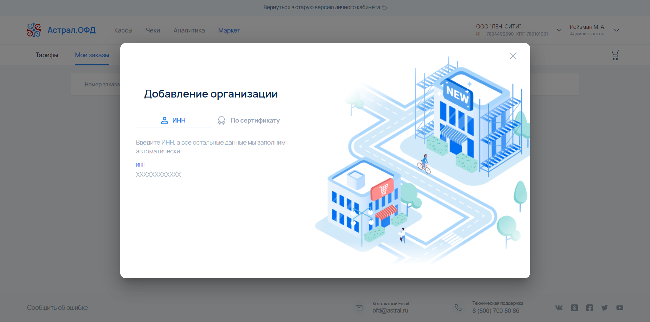650x322 pixels.
Task: Open the Чеки menu
Action: click(x=153, y=30)
